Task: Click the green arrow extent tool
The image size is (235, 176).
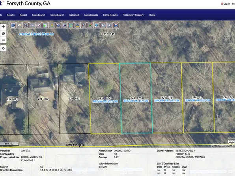Action: coord(45,25)
